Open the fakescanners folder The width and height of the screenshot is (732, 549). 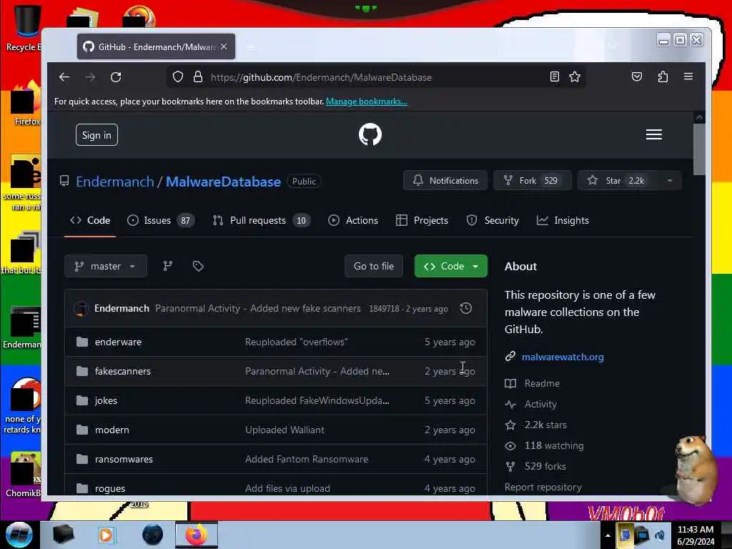[123, 371]
